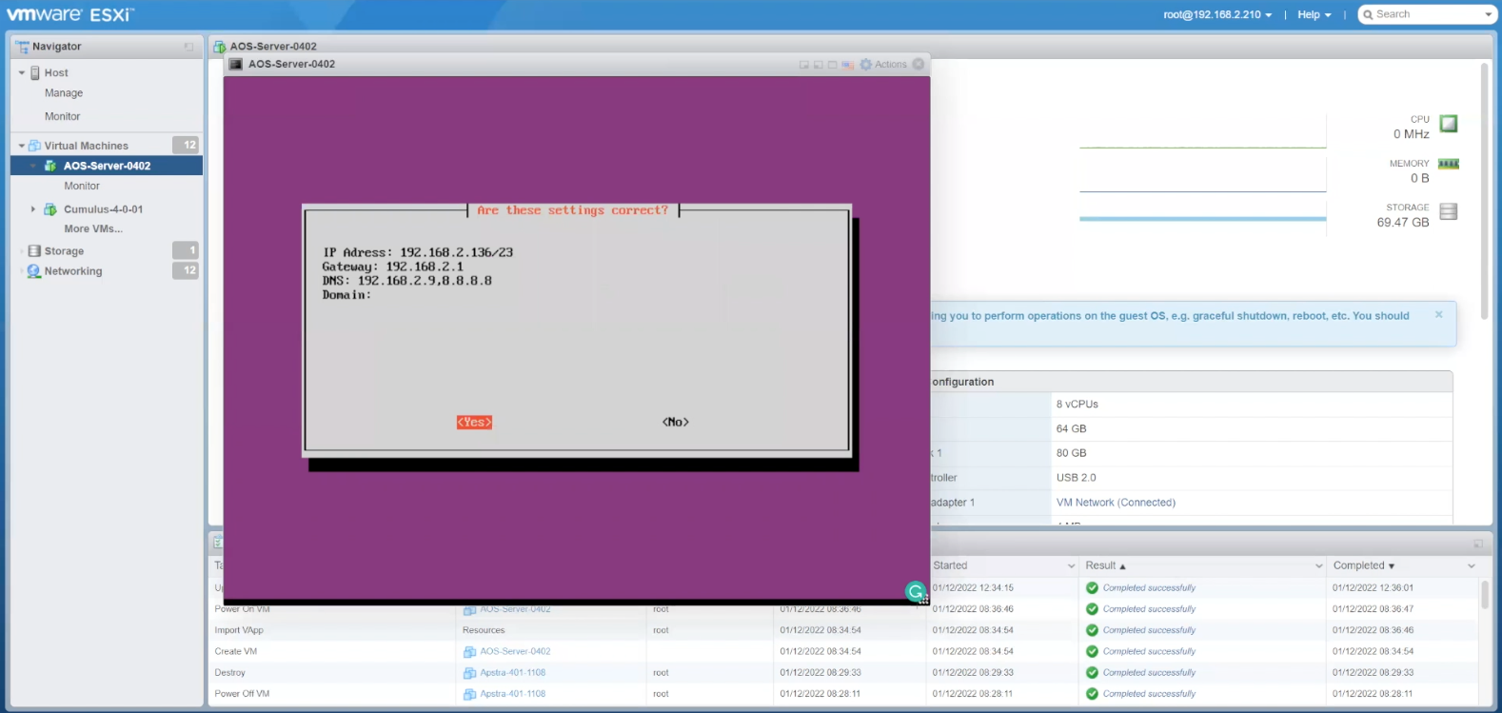
Task: Click the Host server icon in Navigator
Action: coord(35,72)
